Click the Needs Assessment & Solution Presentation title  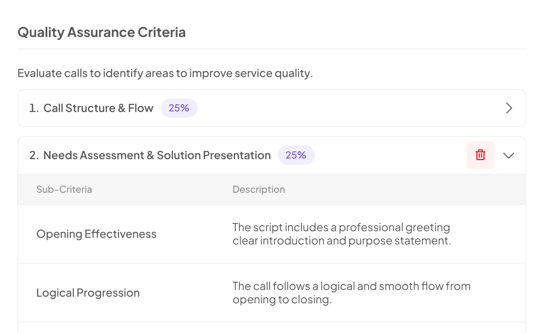click(x=157, y=155)
